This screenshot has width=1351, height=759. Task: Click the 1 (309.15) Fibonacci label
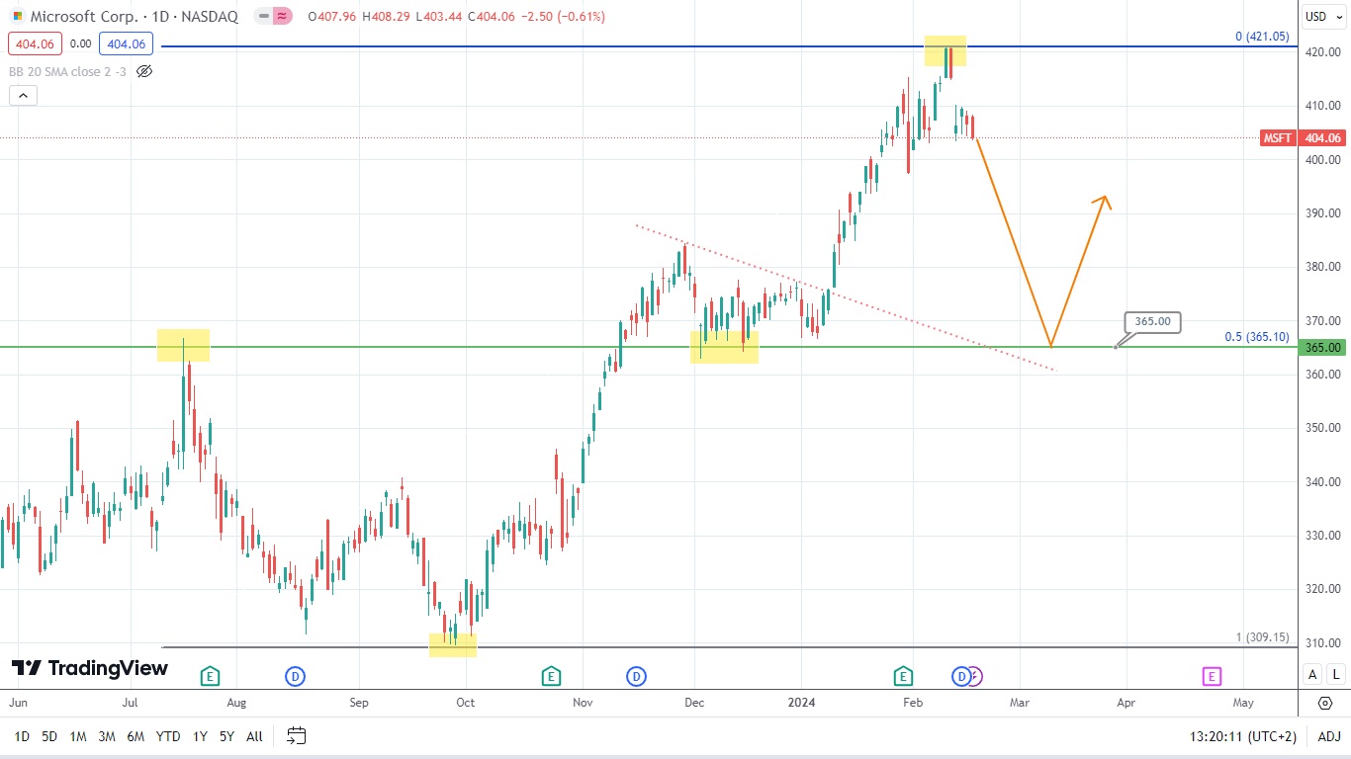pyautogui.click(x=1263, y=637)
